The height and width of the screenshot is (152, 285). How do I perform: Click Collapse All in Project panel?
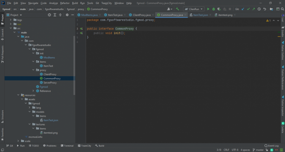[x=60, y=15]
